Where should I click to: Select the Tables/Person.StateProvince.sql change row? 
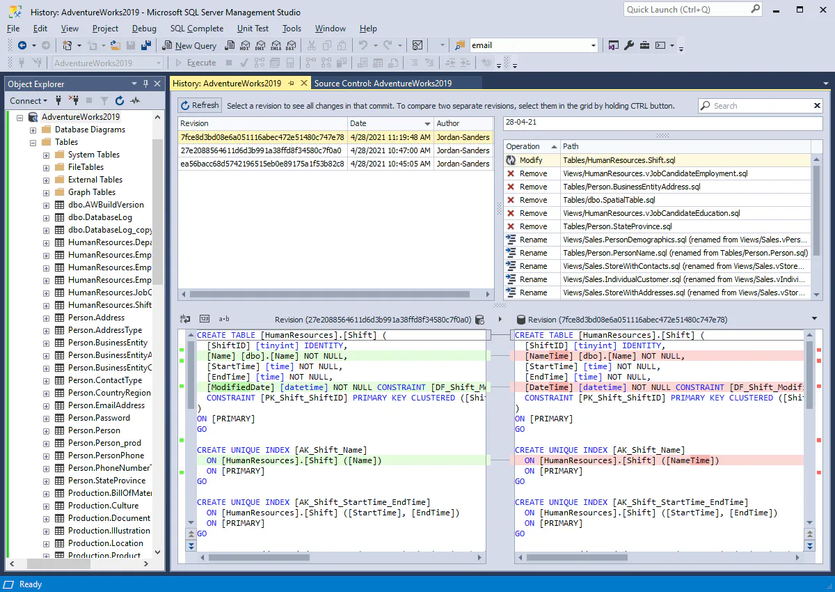click(x=658, y=226)
